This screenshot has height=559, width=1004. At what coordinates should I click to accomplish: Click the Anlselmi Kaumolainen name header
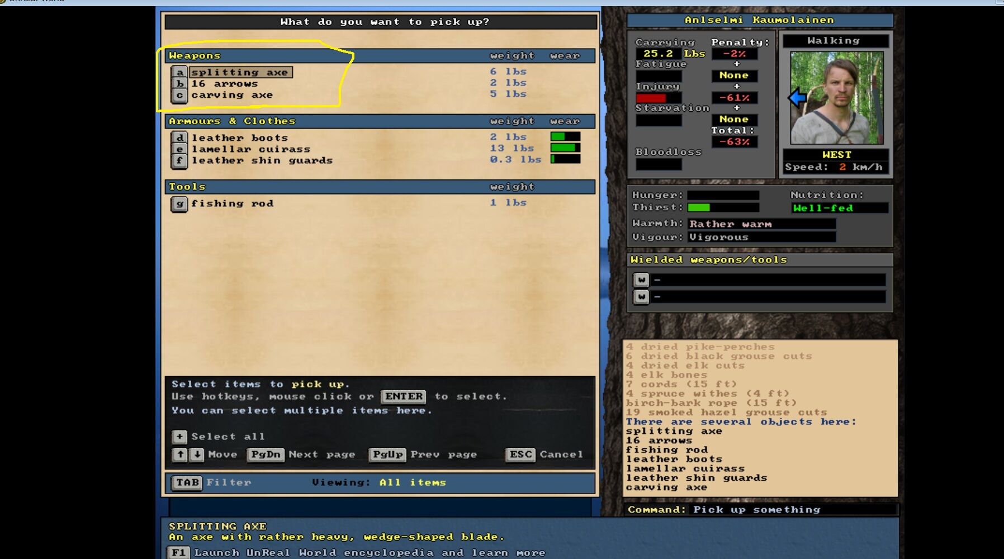coord(760,20)
